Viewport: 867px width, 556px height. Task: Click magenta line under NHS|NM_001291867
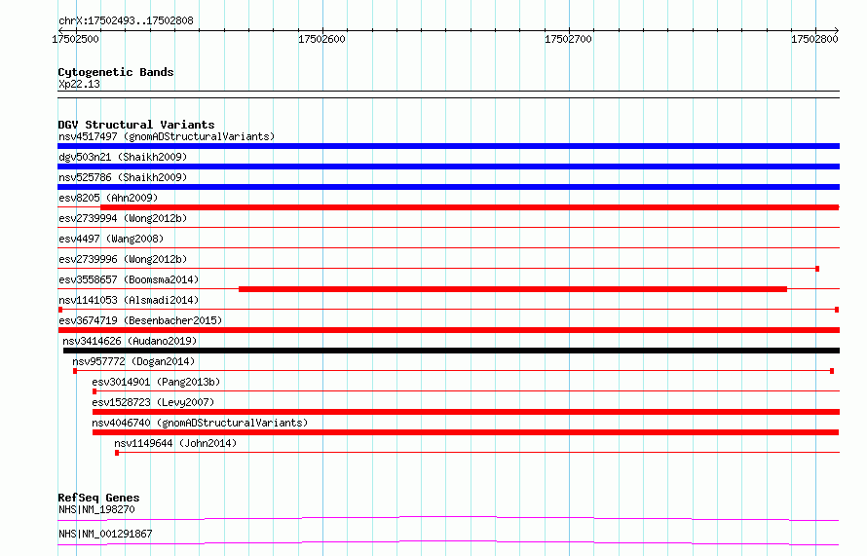(x=448, y=542)
